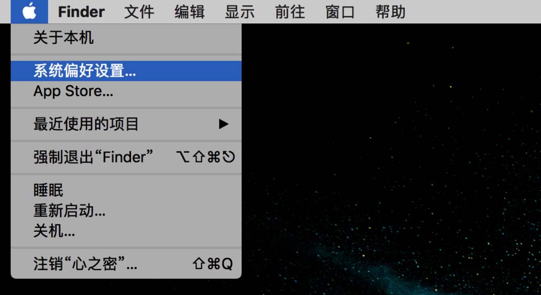The width and height of the screenshot is (541, 295).
Task: Open App Store… from the menu
Action: click(x=126, y=91)
